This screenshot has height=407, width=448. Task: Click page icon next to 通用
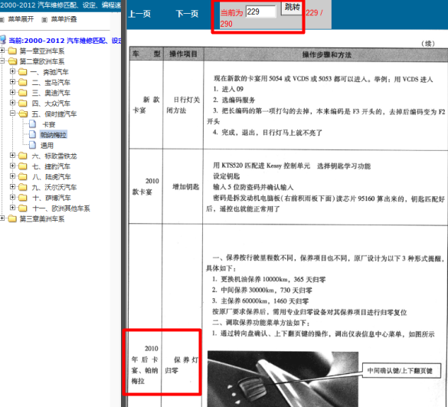click(33, 145)
